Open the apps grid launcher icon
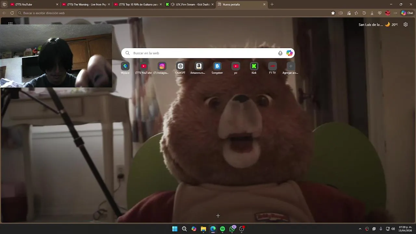The height and width of the screenshot is (234, 416). 10,23
